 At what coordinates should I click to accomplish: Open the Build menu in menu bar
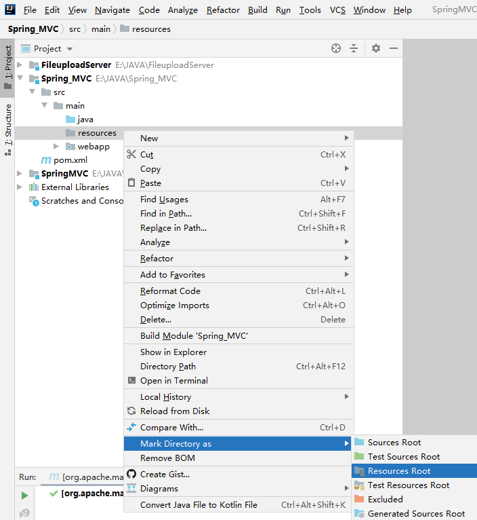pyautogui.click(x=257, y=10)
